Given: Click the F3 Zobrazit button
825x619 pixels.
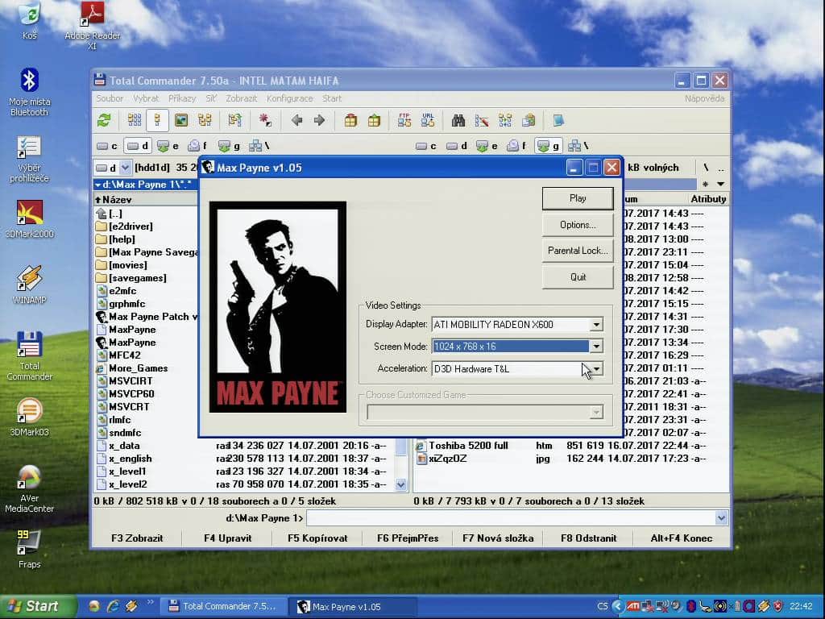Looking at the screenshot, I should [x=137, y=538].
